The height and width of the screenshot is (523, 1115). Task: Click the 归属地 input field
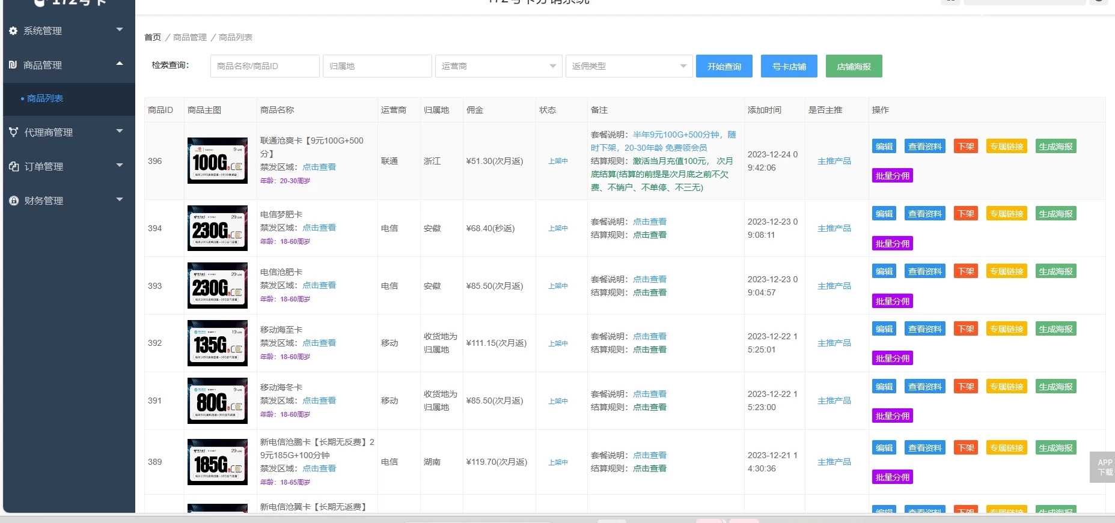point(377,66)
